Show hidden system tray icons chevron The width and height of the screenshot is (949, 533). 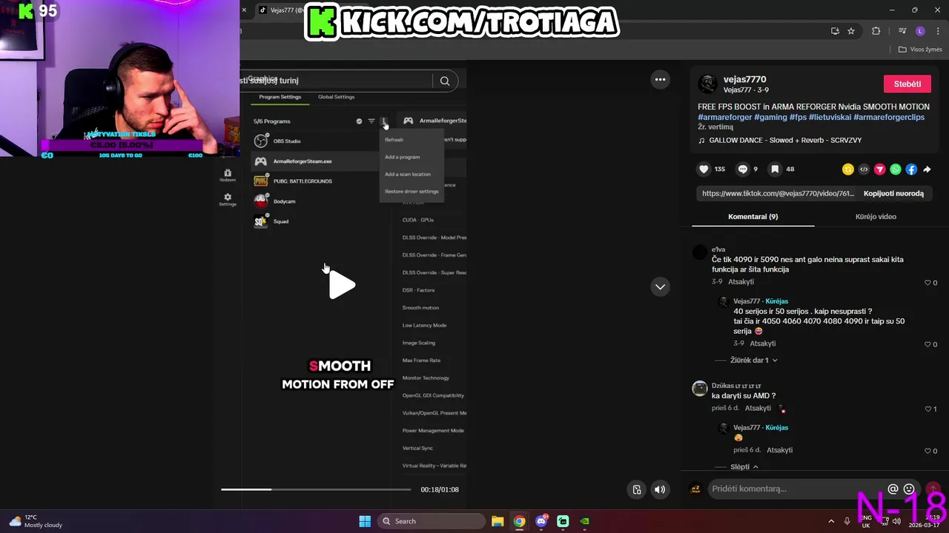point(831,521)
